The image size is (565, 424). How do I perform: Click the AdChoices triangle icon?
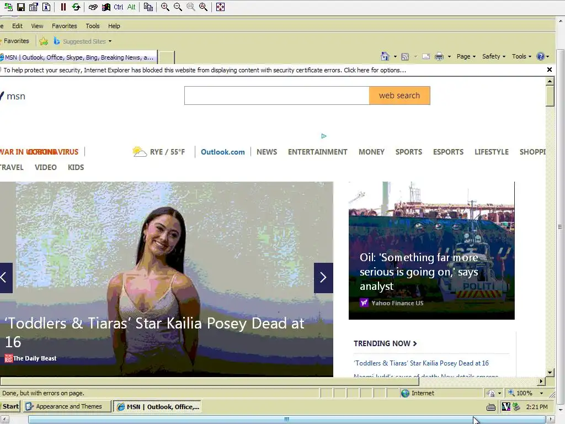coord(323,136)
